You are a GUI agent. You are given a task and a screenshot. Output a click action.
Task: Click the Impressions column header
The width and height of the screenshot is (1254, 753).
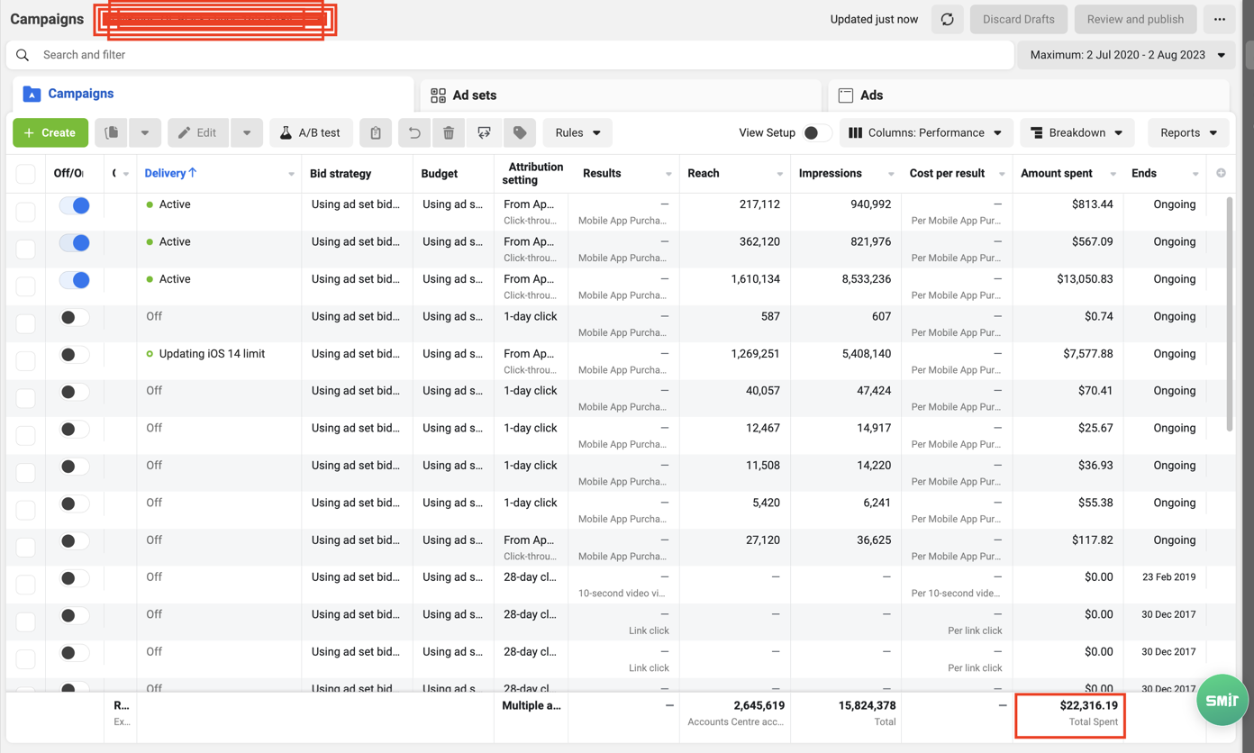click(x=830, y=173)
